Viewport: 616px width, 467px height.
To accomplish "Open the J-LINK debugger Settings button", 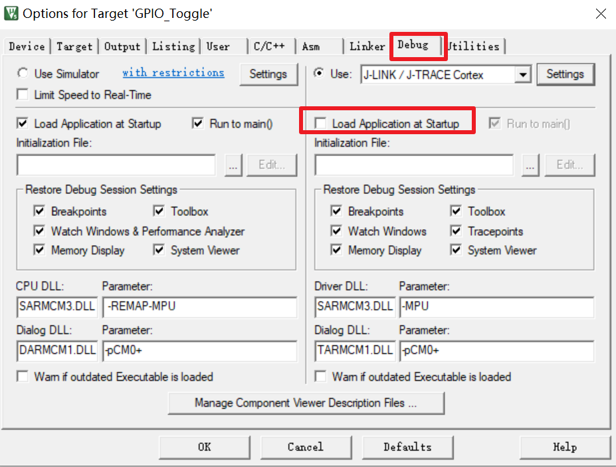I will [x=565, y=74].
